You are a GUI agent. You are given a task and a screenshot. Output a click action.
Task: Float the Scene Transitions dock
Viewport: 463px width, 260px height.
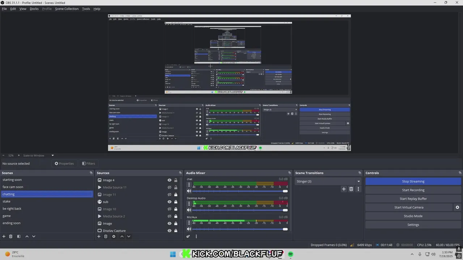click(360, 173)
